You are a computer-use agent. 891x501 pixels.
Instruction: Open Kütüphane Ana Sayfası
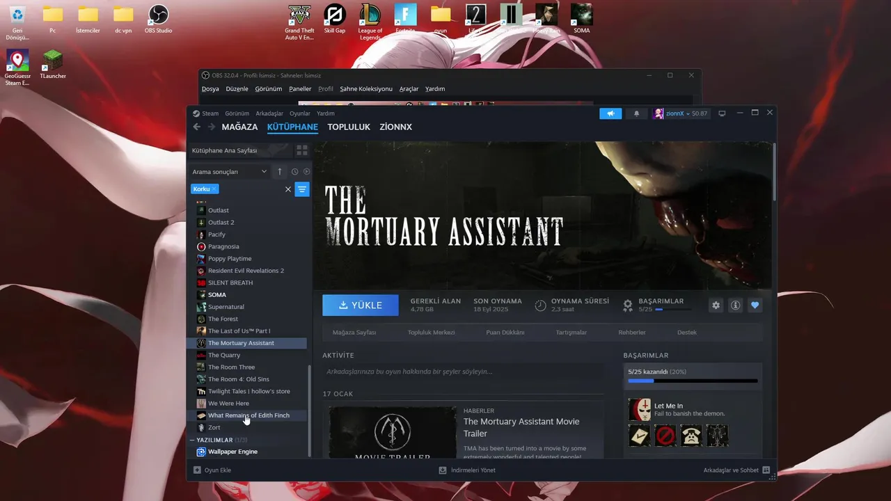[224, 150]
